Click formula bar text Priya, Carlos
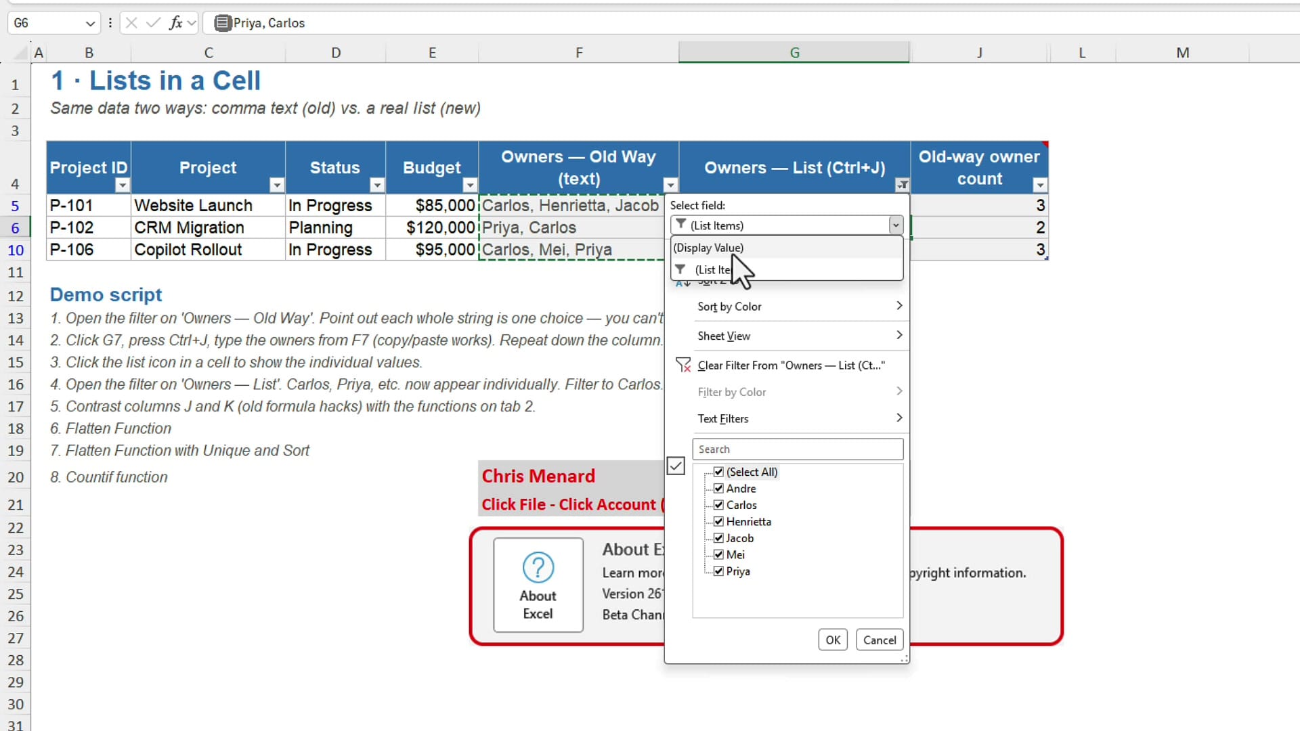This screenshot has width=1300, height=731. [x=269, y=23]
